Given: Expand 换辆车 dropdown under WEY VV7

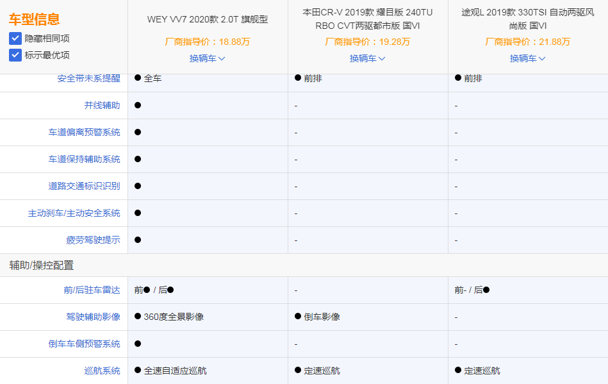Looking at the screenshot, I should pyautogui.click(x=206, y=58).
